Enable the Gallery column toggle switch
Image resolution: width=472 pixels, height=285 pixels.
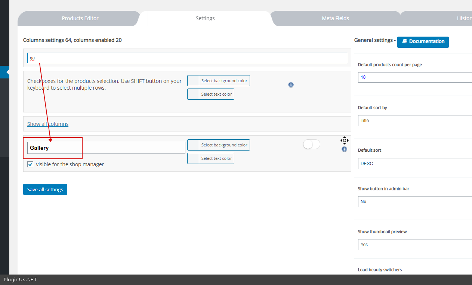click(311, 145)
